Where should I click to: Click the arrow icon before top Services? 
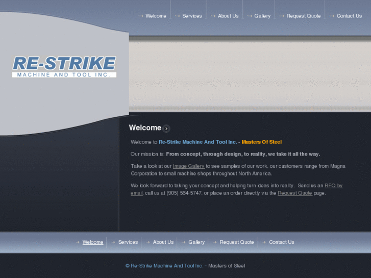[x=178, y=16]
